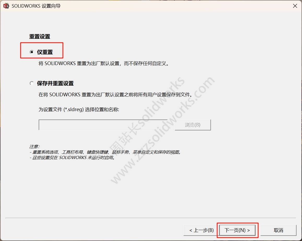Click the description beginning 将 SOLIDWORKS 重置为出厂默认设置
This screenshot has height=241, width=302.
pyautogui.click(x=104, y=63)
